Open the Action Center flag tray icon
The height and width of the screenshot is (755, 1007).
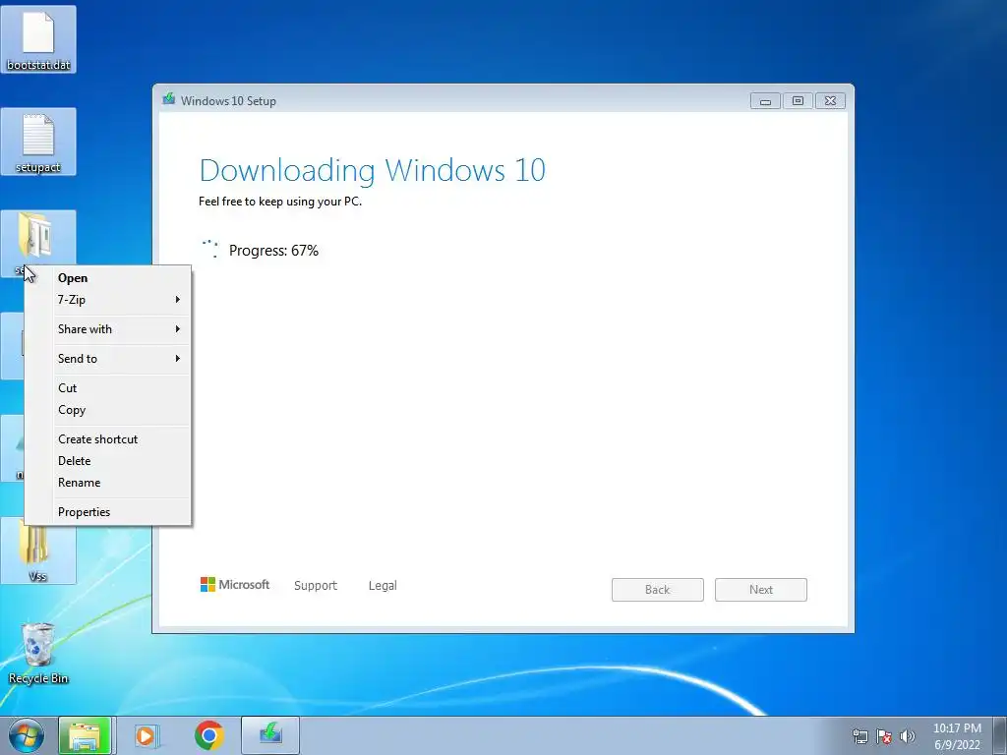tap(884, 736)
